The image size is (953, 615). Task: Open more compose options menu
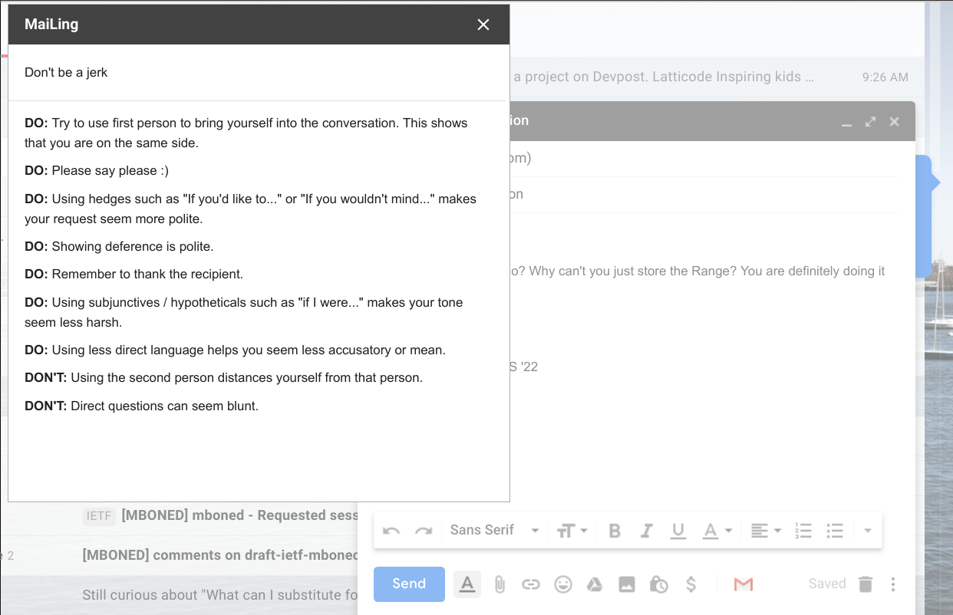coord(893,584)
